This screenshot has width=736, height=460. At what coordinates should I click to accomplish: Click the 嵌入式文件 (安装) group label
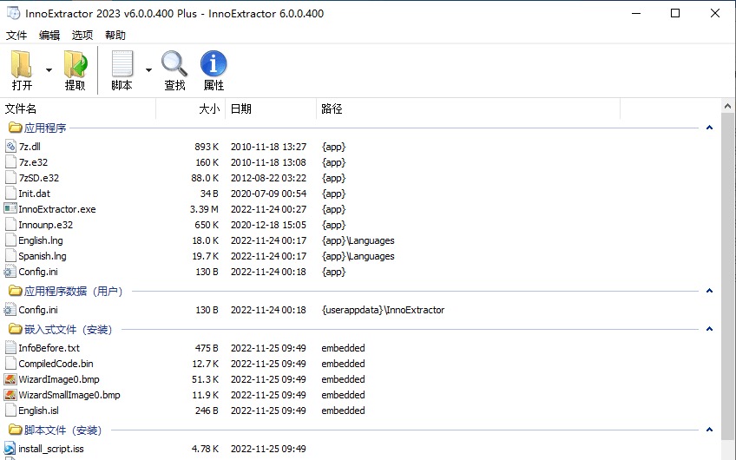pos(68,330)
